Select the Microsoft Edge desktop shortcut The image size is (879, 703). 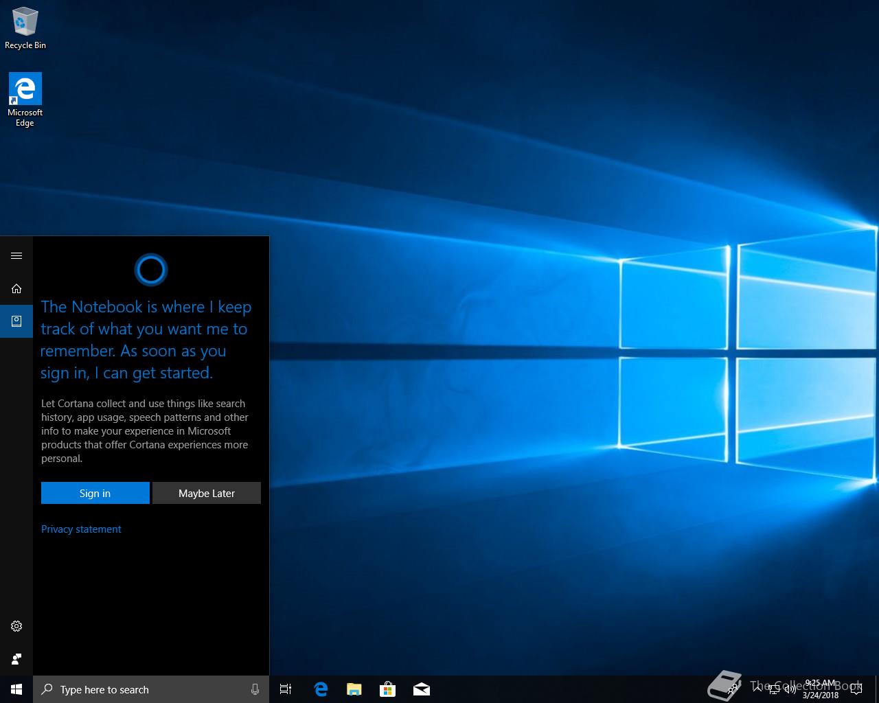[25, 100]
